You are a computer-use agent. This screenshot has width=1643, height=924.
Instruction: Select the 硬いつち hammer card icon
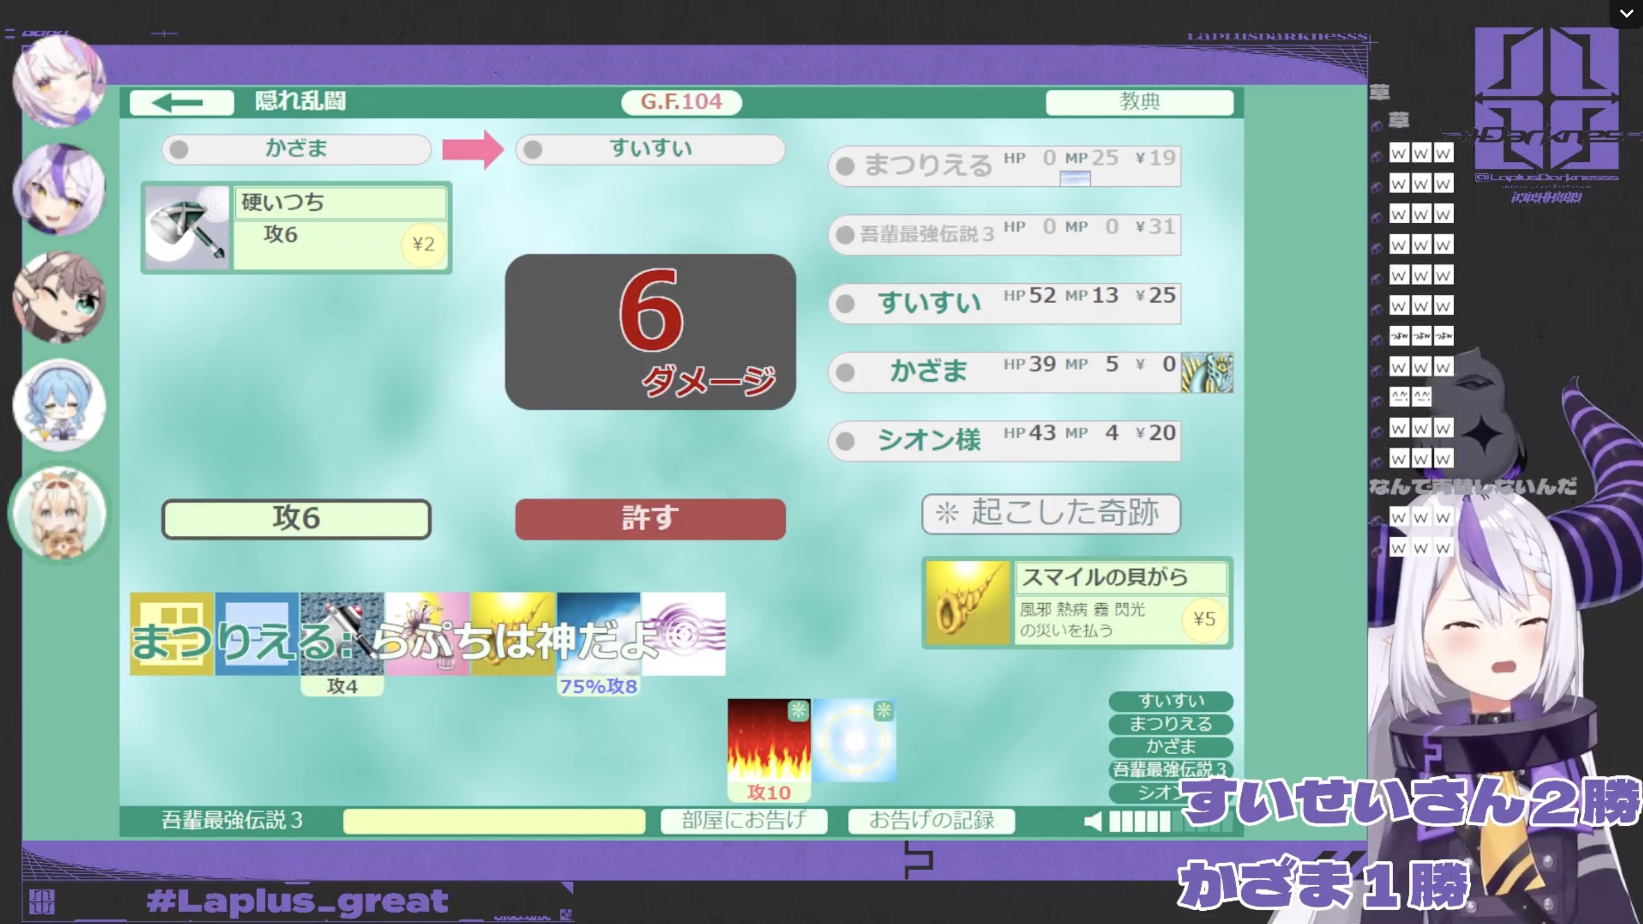pos(187,228)
